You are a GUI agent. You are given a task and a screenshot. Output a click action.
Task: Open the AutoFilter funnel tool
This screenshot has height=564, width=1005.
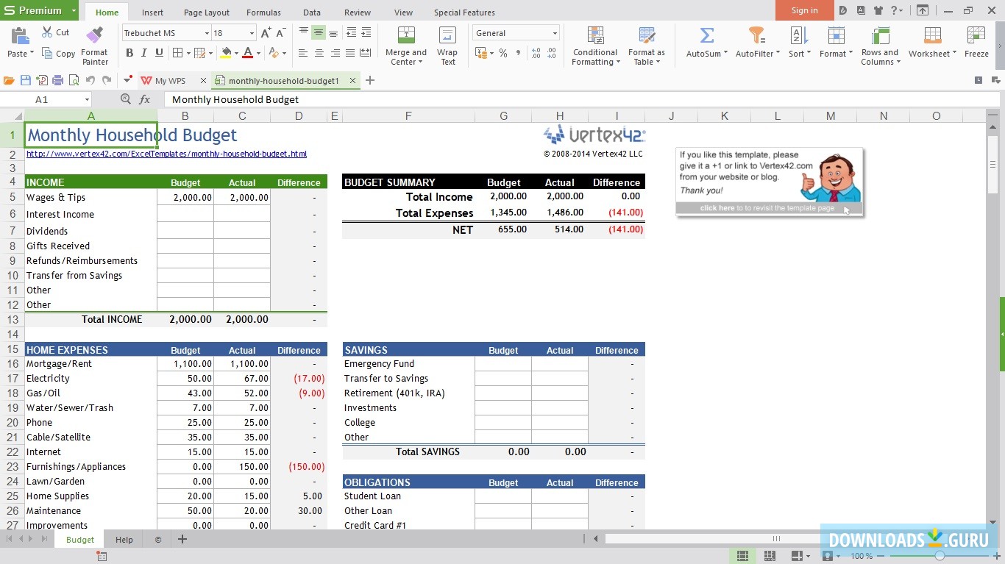point(756,36)
